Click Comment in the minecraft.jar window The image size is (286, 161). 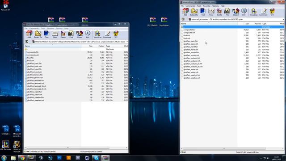pos(263,12)
